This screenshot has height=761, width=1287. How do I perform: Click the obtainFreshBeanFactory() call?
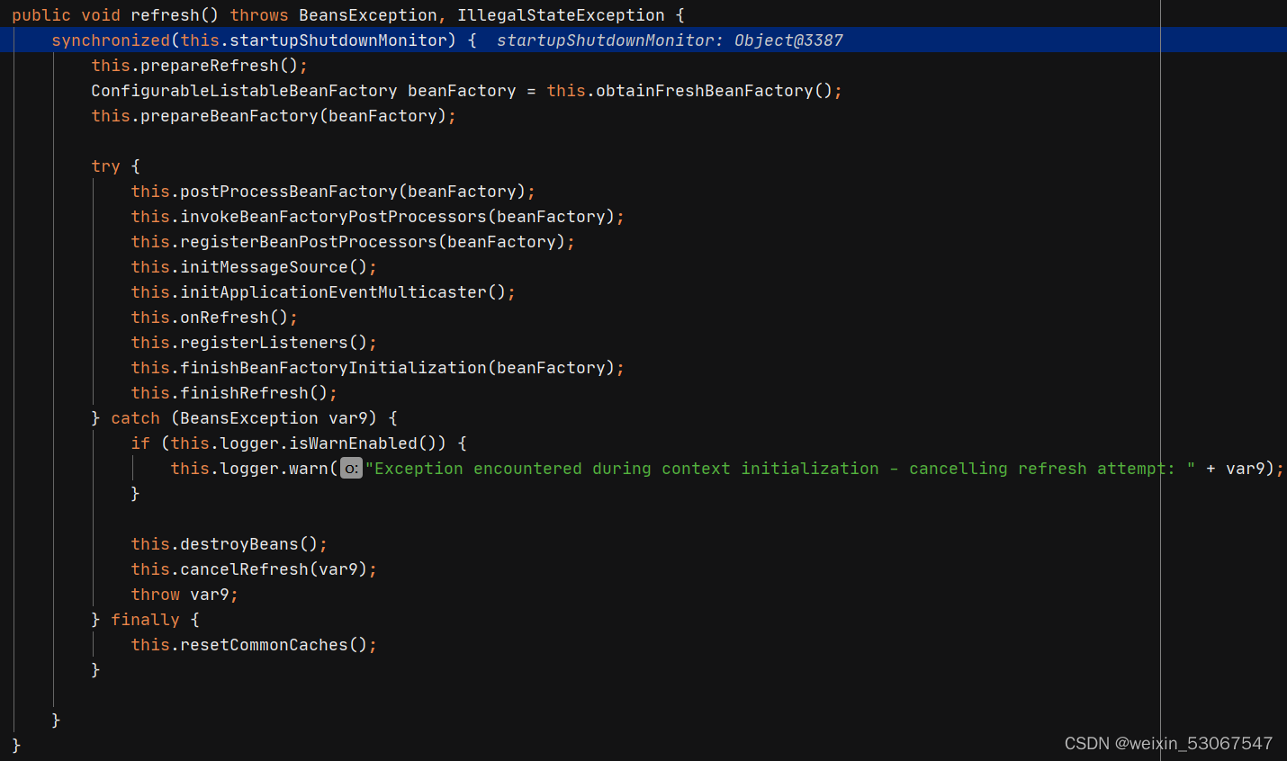(x=714, y=91)
